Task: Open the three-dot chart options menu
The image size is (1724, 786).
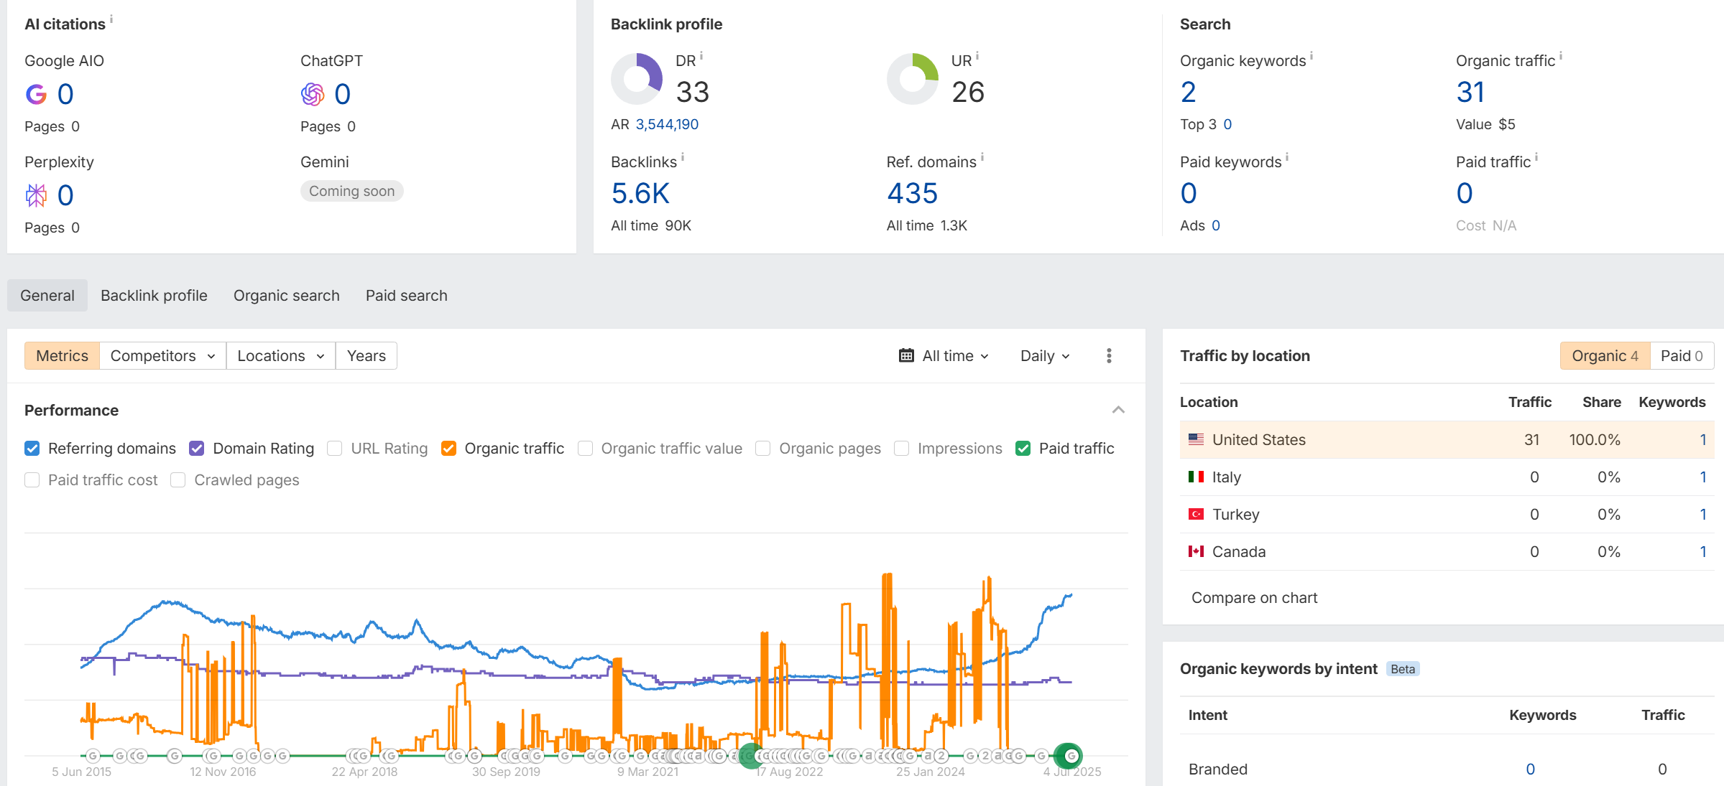Action: tap(1109, 356)
